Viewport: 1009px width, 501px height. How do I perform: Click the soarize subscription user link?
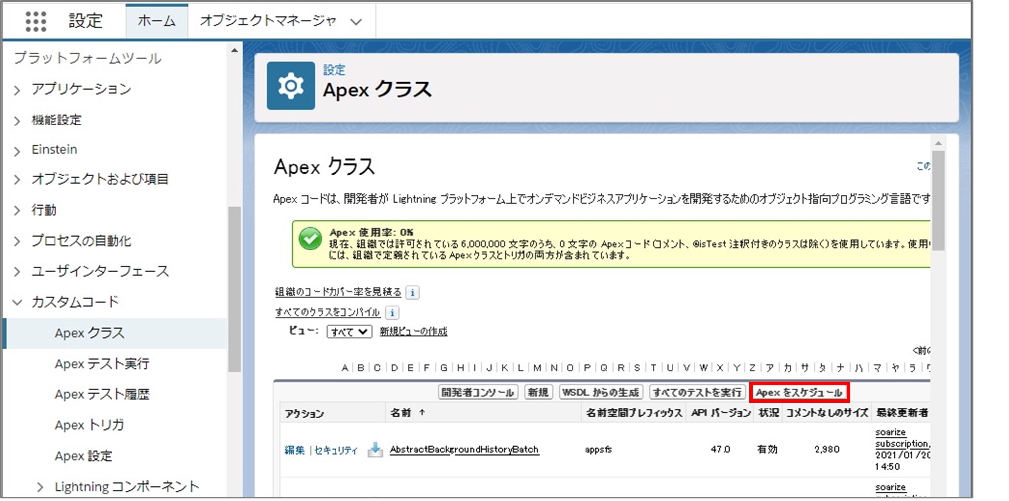[x=902, y=438]
